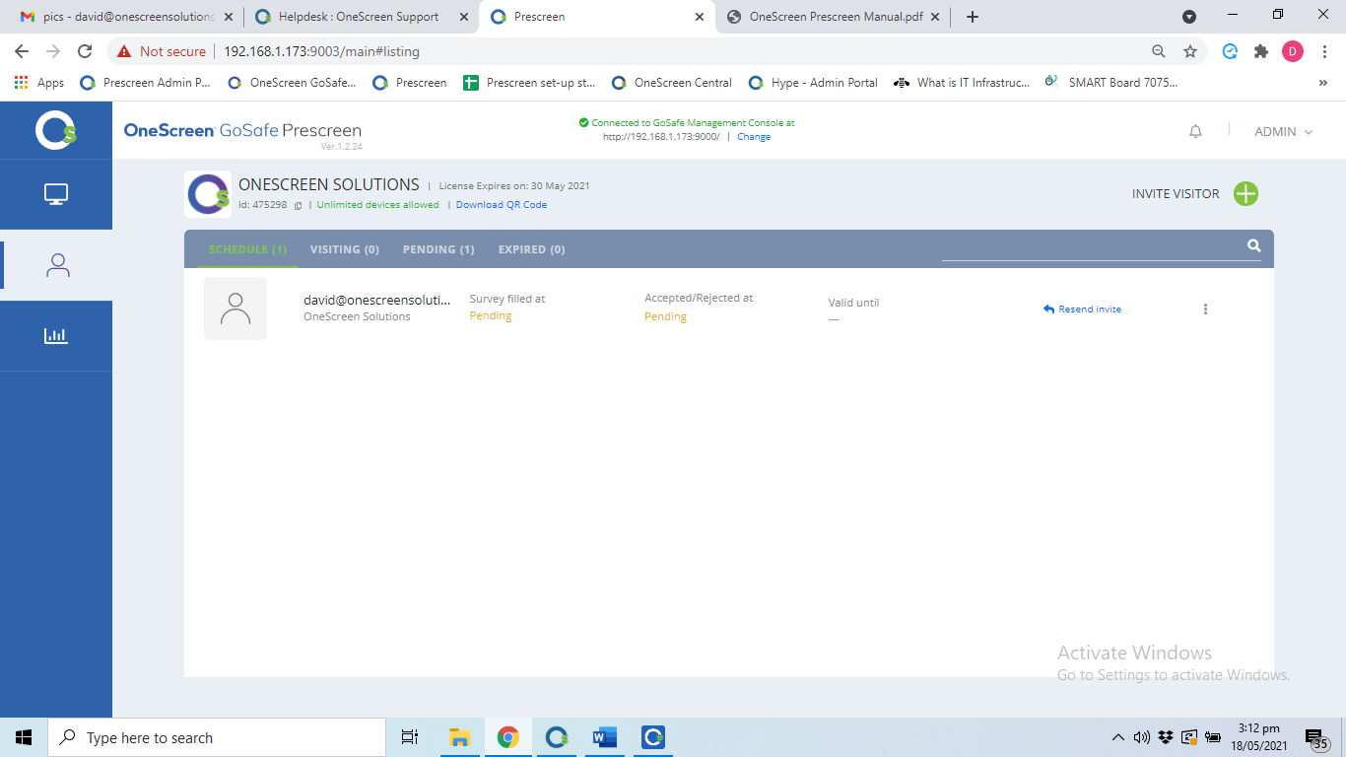Open Apps shortcut in bookmarks bar
This screenshot has width=1346, height=757.
pos(39,83)
